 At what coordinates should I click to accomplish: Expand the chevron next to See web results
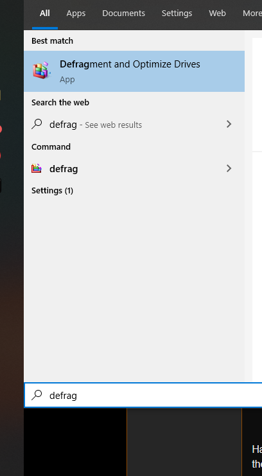tap(229, 124)
